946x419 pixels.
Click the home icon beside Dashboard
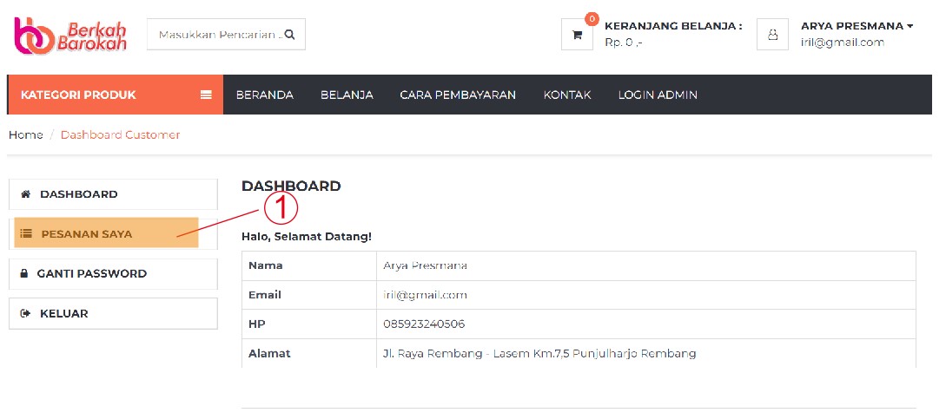[25, 194]
